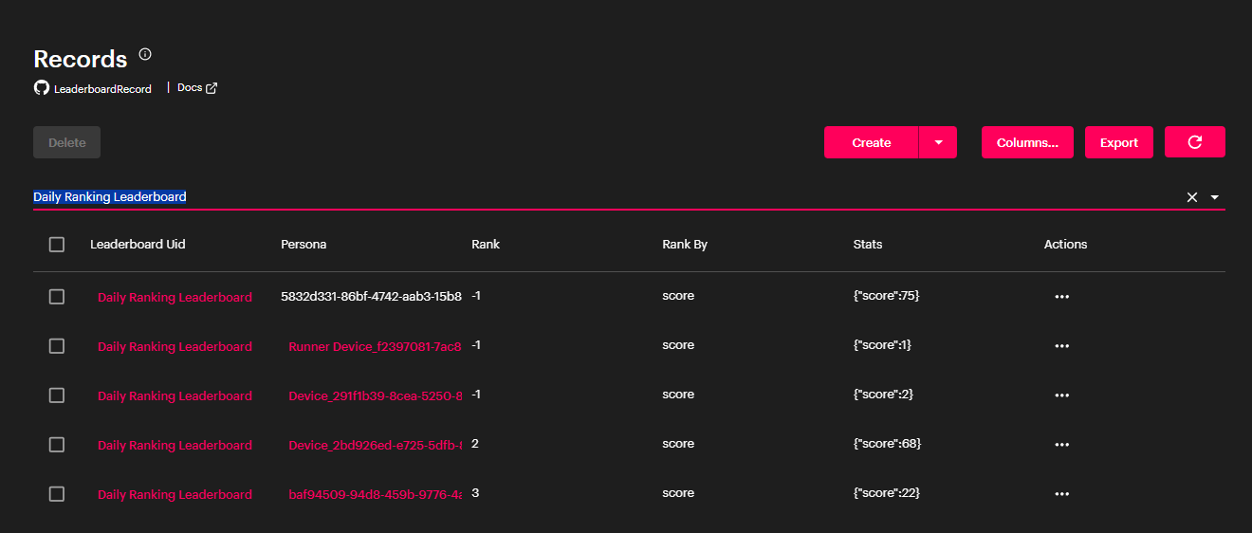Open persona Device_2bd926ed-e725-5dfb

tap(375, 445)
